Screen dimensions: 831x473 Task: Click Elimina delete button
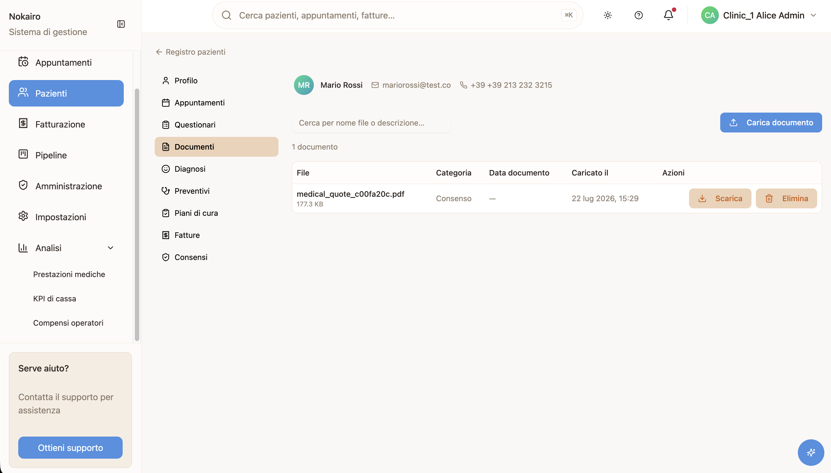[786, 198]
